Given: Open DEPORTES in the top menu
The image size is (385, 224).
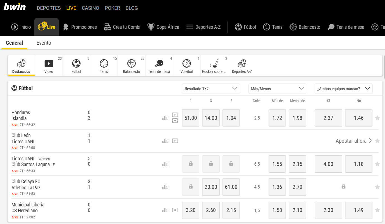Looking at the screenshot, I should (x=49, y=8).
